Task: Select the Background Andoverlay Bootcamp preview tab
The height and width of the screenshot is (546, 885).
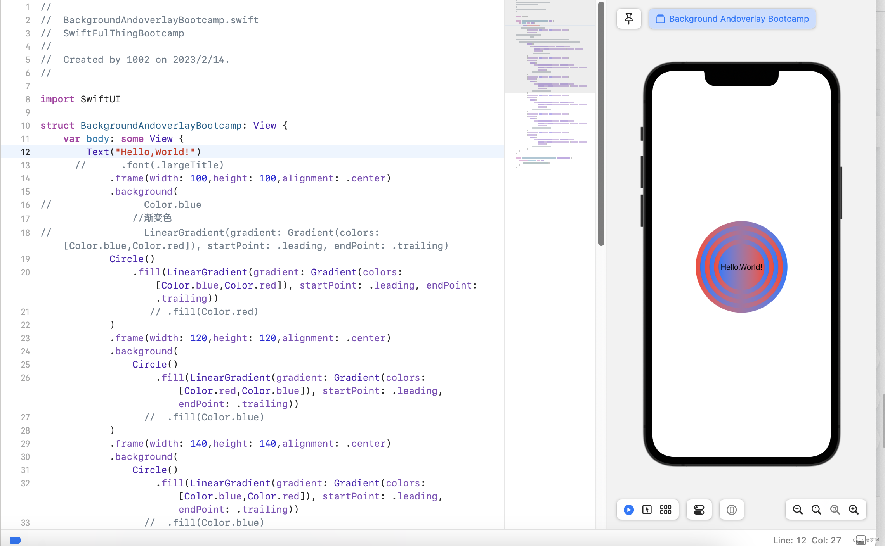Action: (x=731, y=18)
